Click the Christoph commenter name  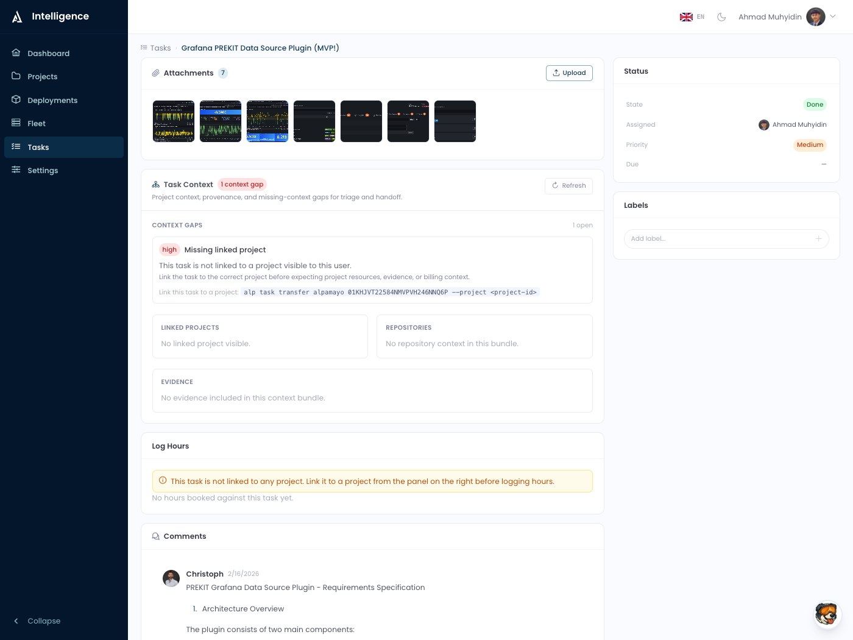tap(205, 574)
